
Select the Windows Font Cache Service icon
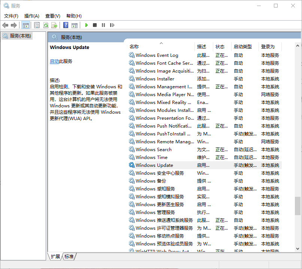tap(132, 63)
